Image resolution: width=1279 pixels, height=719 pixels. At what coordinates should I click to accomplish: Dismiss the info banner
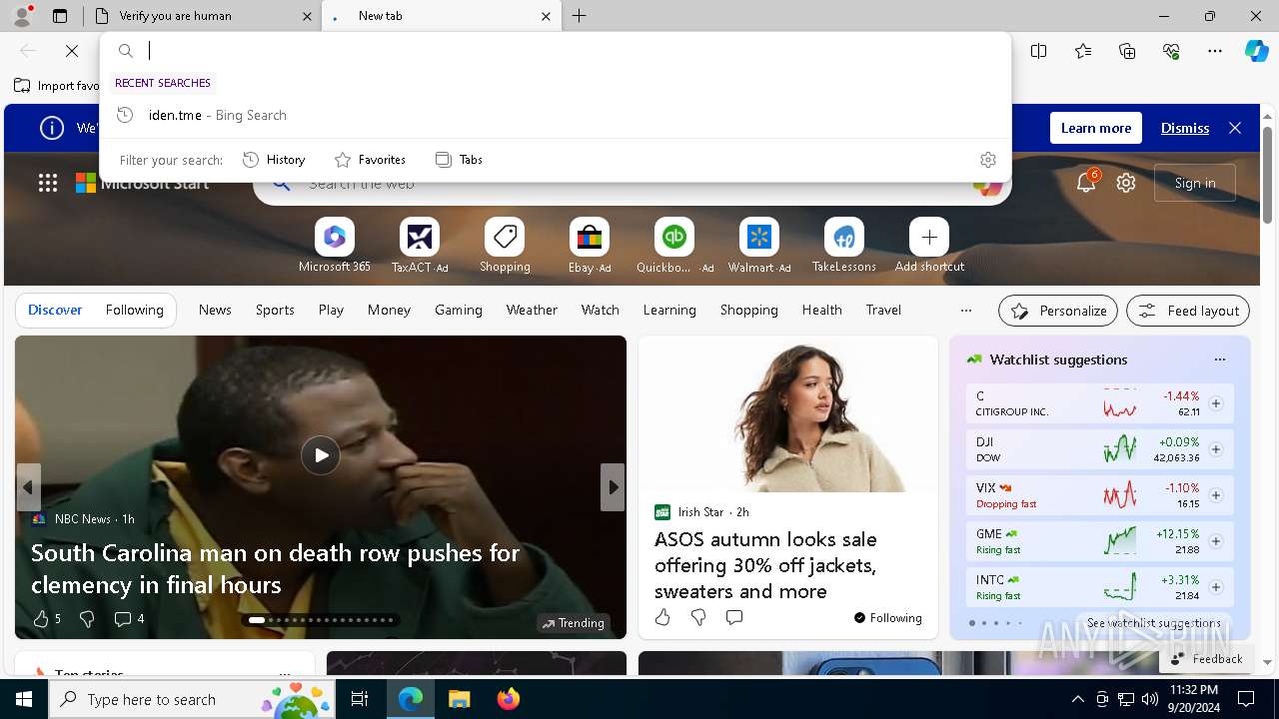point(1185,128)
